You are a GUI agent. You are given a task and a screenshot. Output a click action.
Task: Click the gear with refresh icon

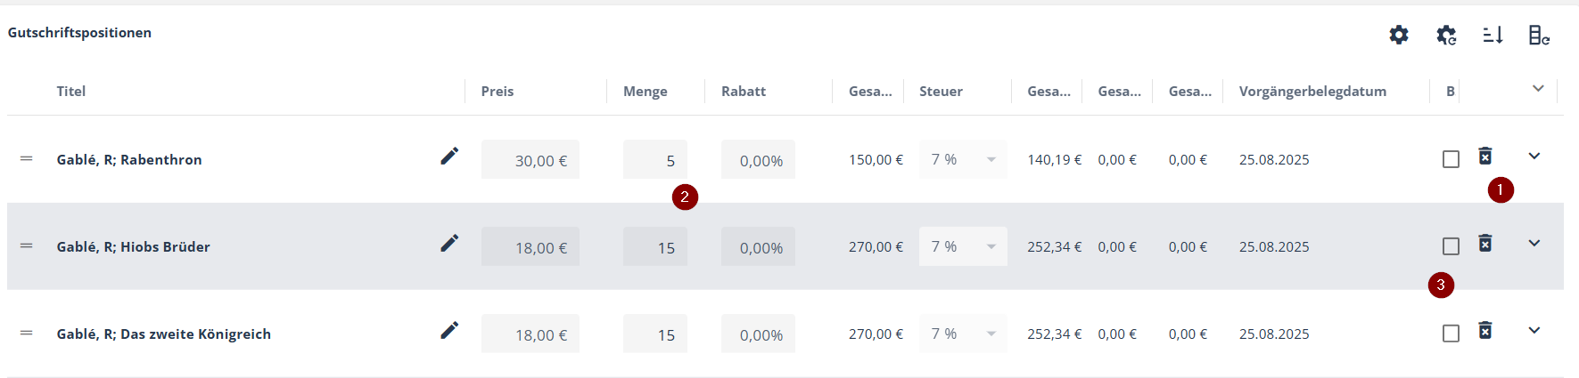tap(1446, 35)
